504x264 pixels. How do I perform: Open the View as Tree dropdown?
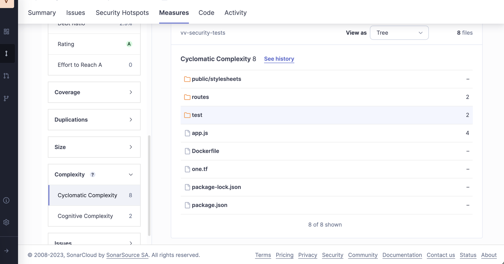[x=399, y=33]
